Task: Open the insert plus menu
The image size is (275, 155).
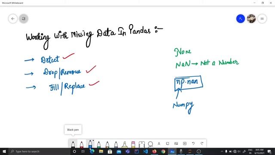Action: tap(185, 143)
